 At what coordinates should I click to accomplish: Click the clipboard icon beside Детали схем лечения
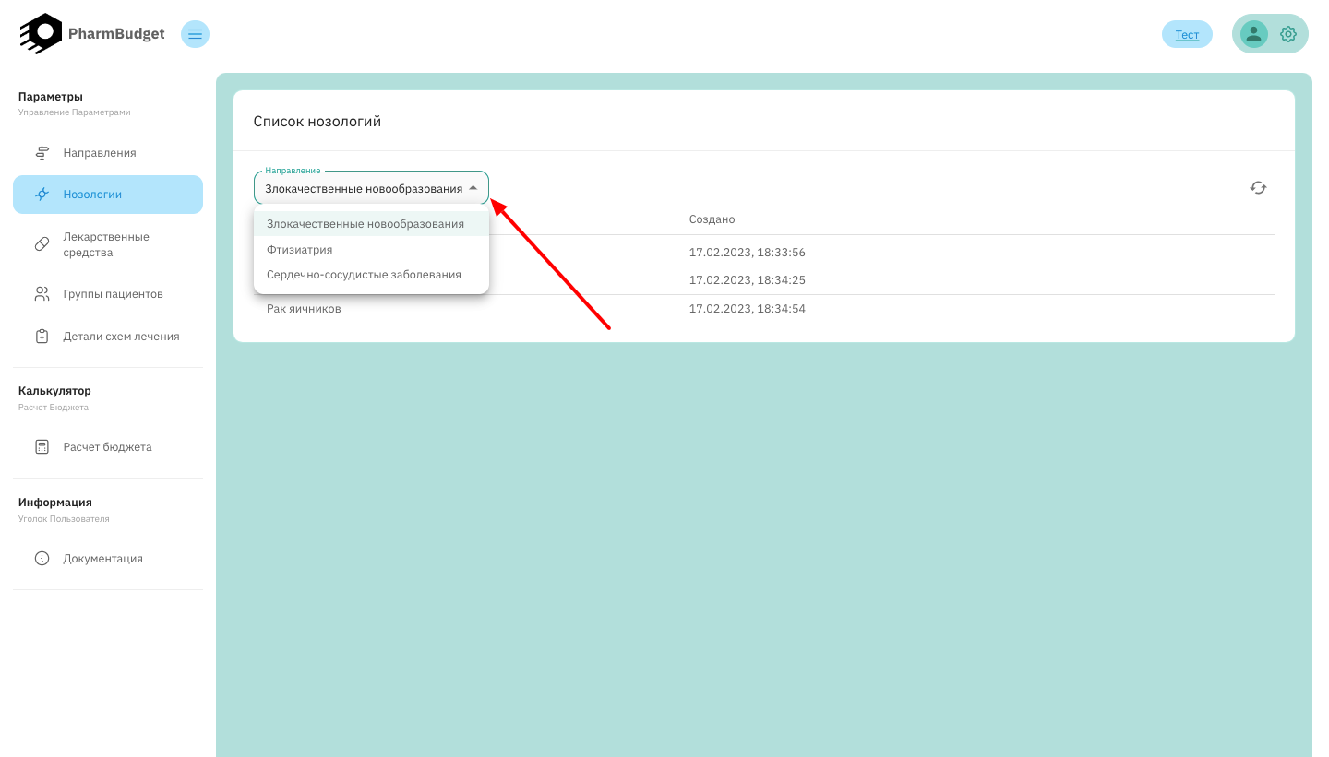(x=42, y=337)
